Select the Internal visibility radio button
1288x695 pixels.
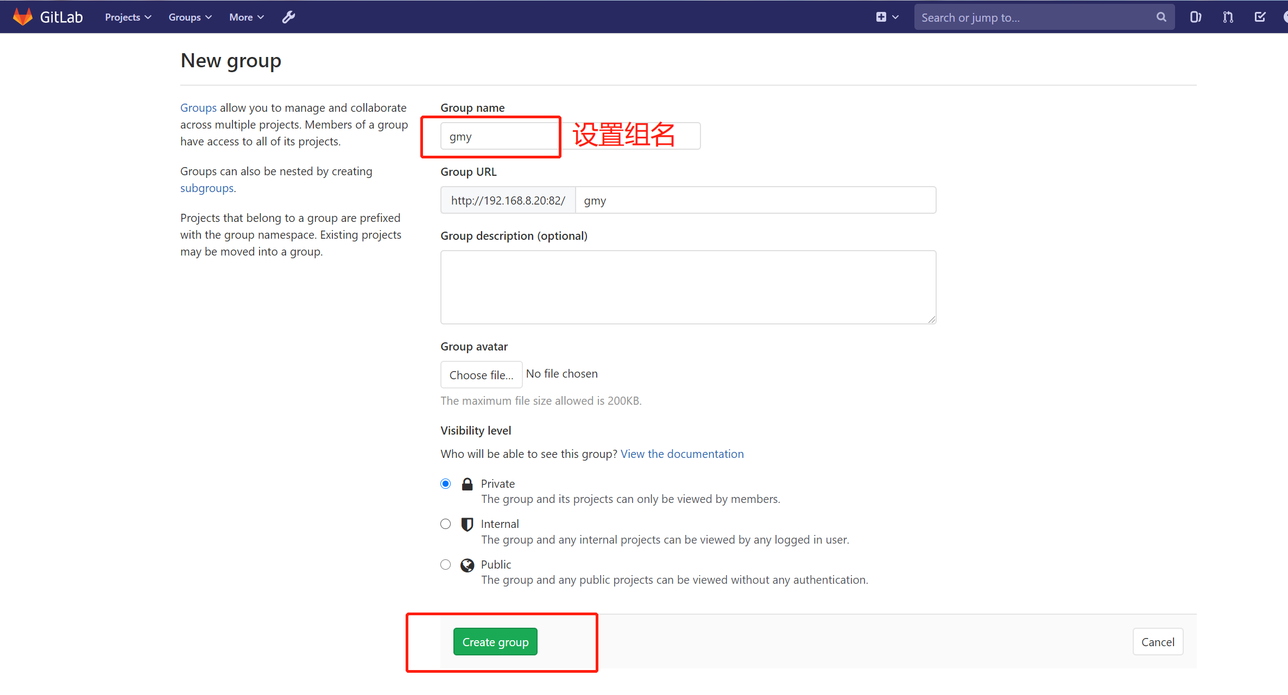445,523
